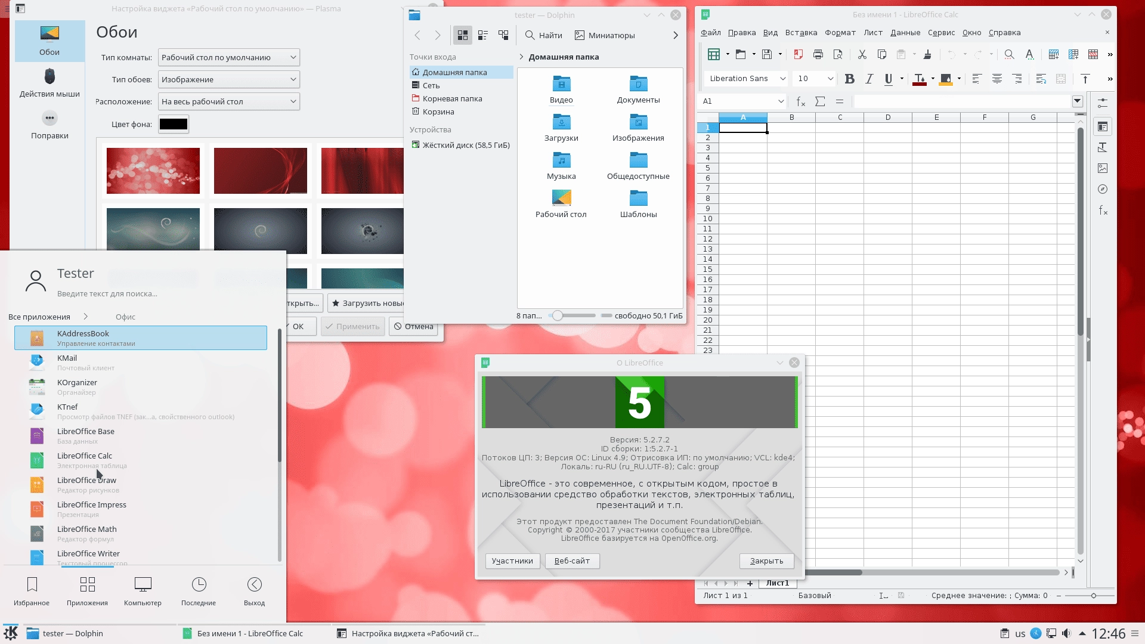Open the Liberation Sans font name dropdown
The height and width of the screenshot is (644, 1145).
click(x=782, y=79)
